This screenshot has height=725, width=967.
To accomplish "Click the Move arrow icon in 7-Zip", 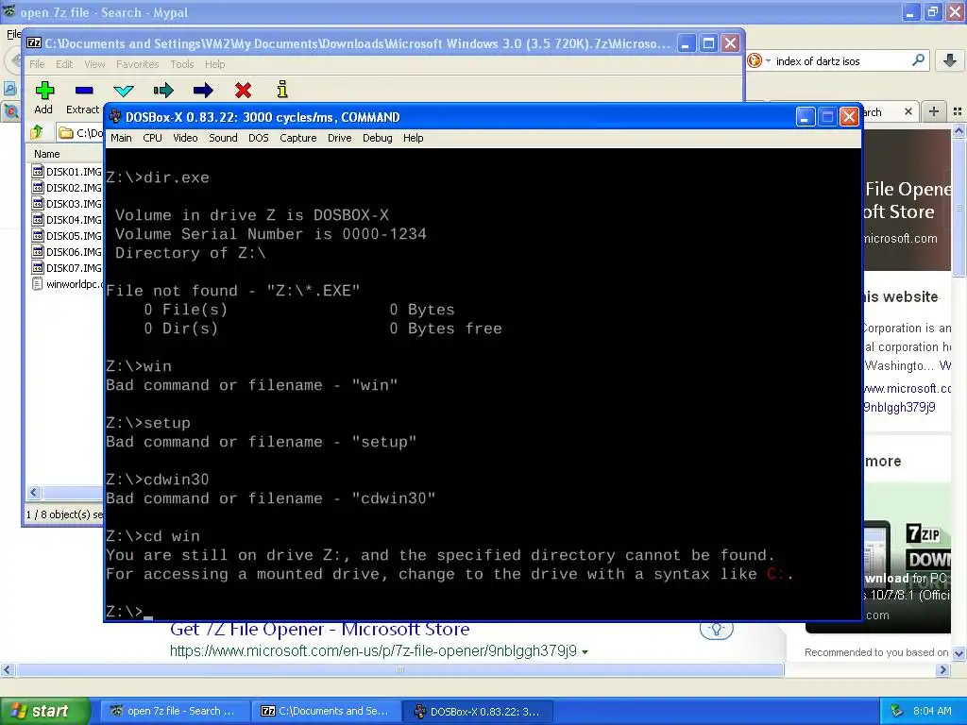I will pos(203,91).
